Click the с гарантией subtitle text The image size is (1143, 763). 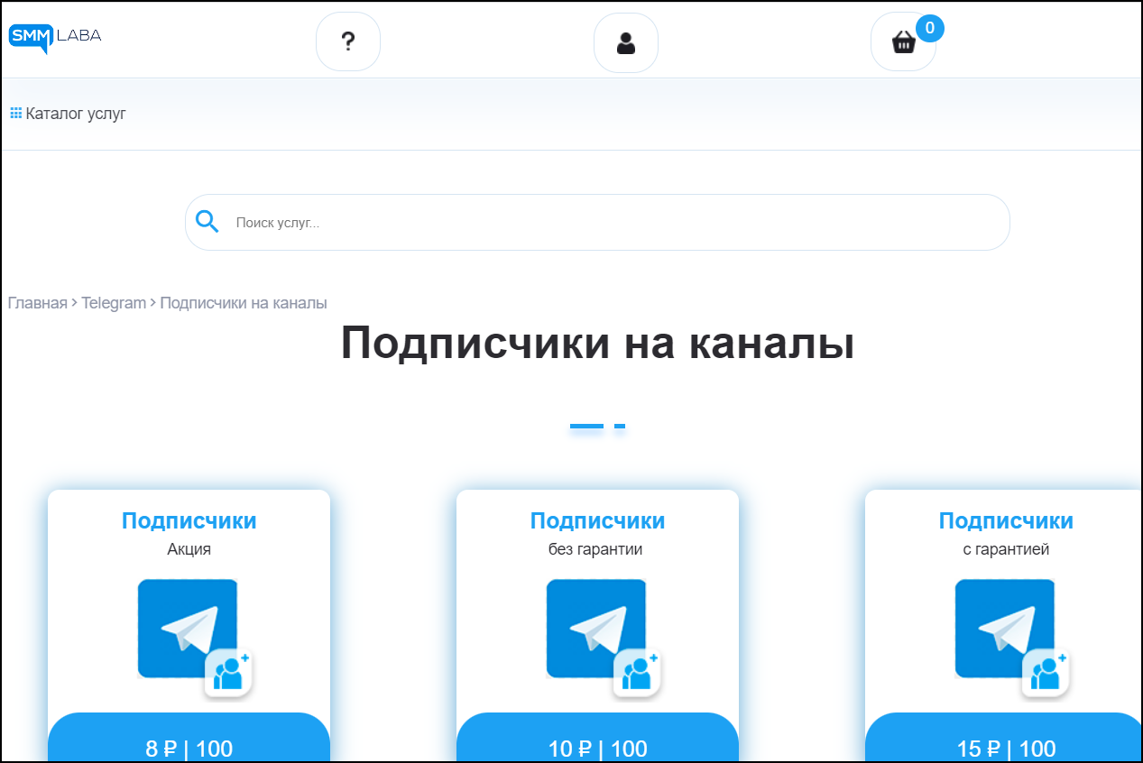tap(1006, 548)
